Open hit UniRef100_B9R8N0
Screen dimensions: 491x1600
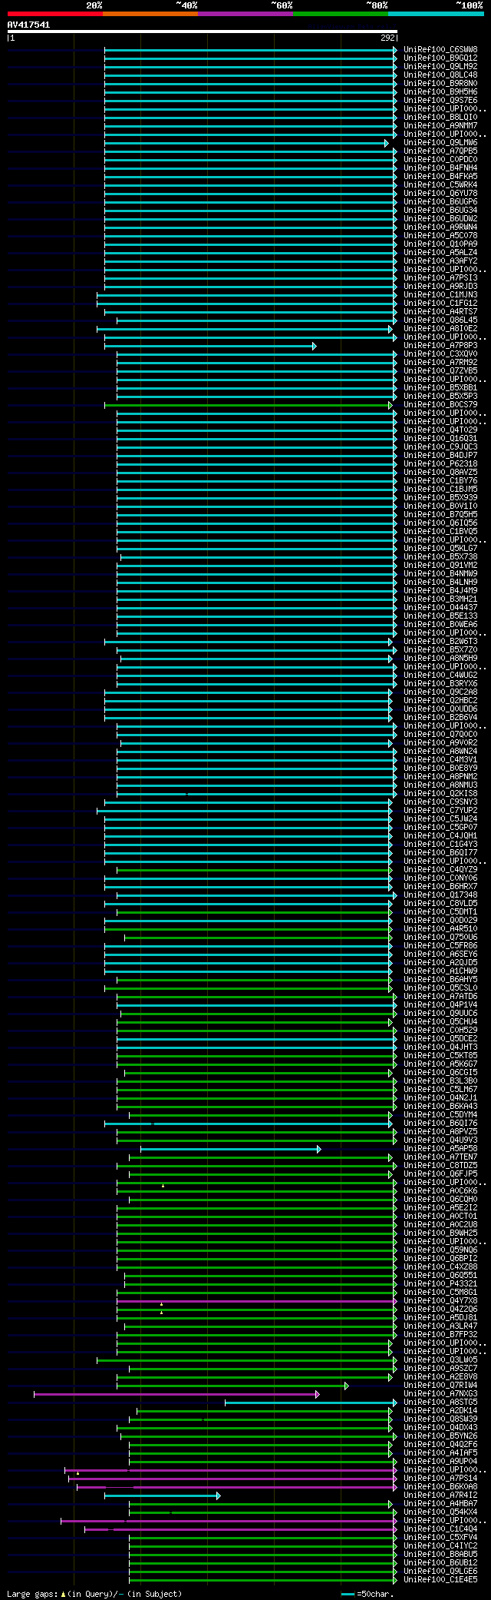440,84
